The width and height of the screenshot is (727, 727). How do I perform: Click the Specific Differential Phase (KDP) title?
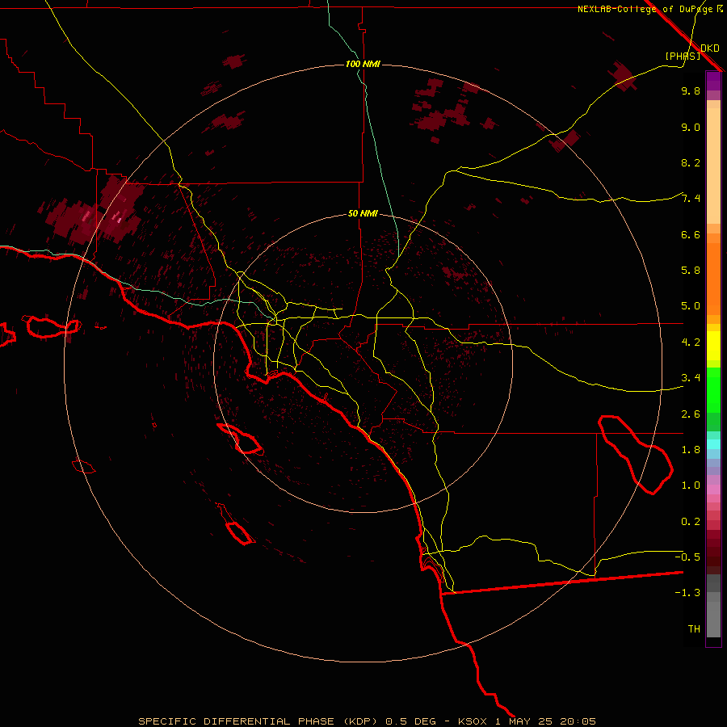pyautogui.click(x=259, y=721)
